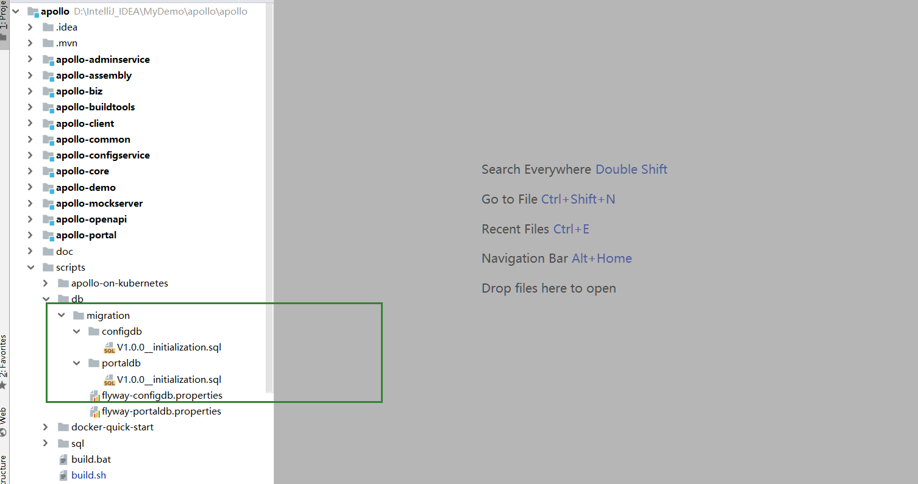The image size is (918, 484).
Task: Click the apollo-buildtools module folder icon
Action: point(48,107)
